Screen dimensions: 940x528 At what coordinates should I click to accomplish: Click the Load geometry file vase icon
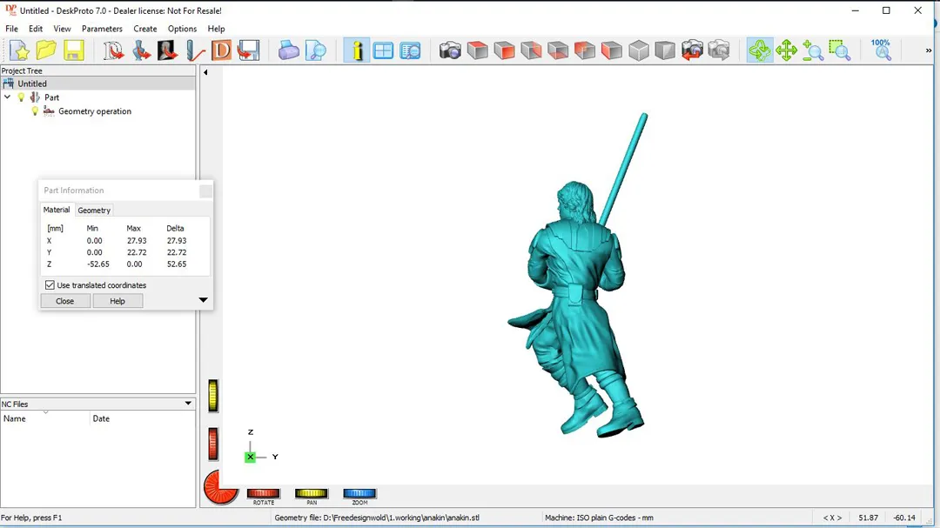(141, 51)
